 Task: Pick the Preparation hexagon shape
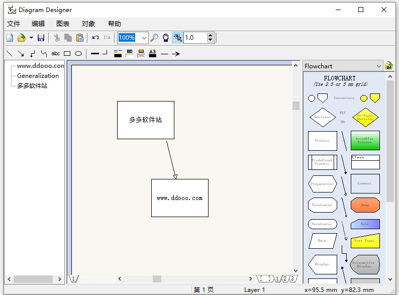[x=323, y=184]
